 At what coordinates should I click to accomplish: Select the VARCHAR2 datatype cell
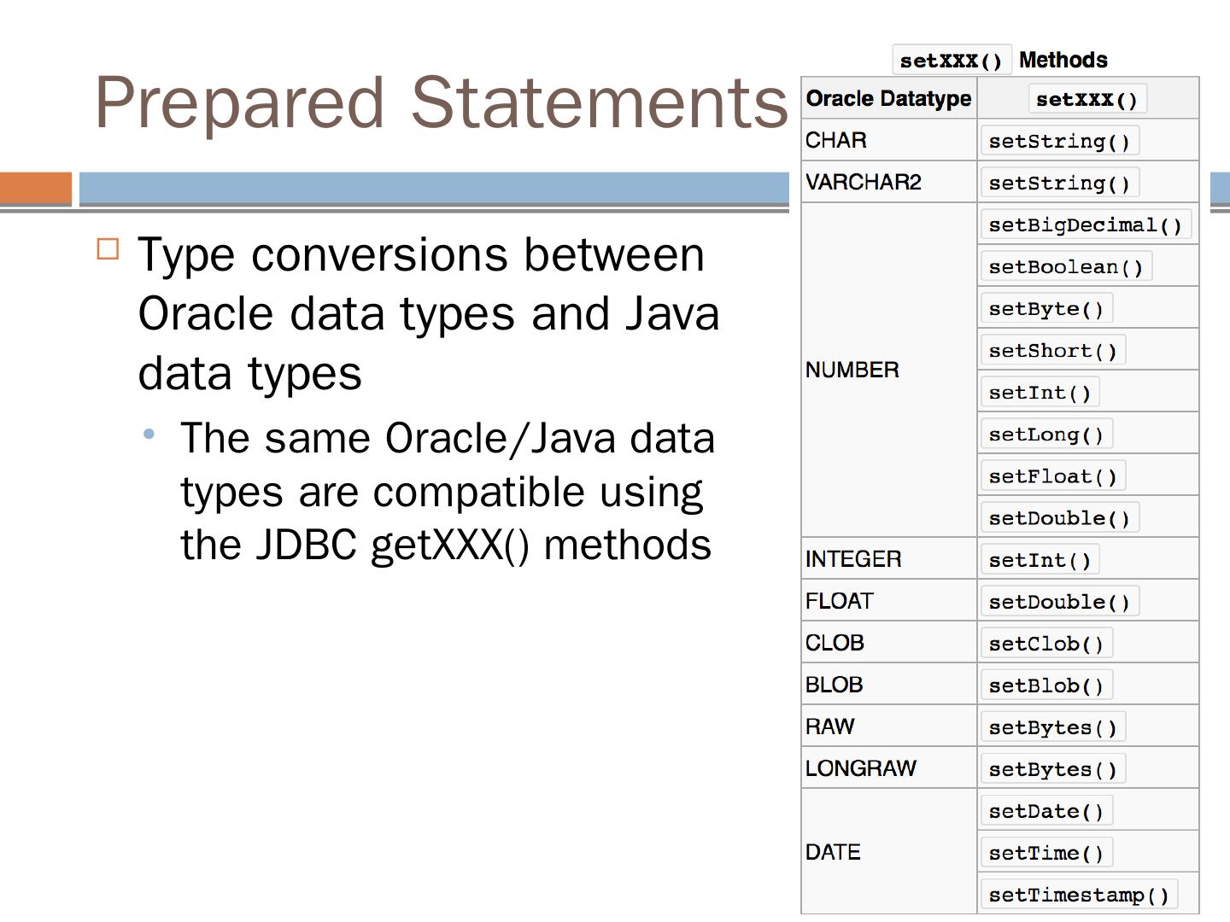coord(864,182)
